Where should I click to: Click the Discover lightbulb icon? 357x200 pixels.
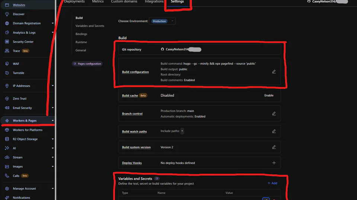[7, 14]
